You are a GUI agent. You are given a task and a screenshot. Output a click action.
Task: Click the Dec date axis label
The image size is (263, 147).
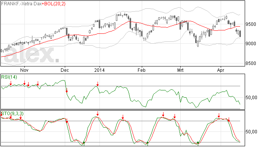pos(65,70)
